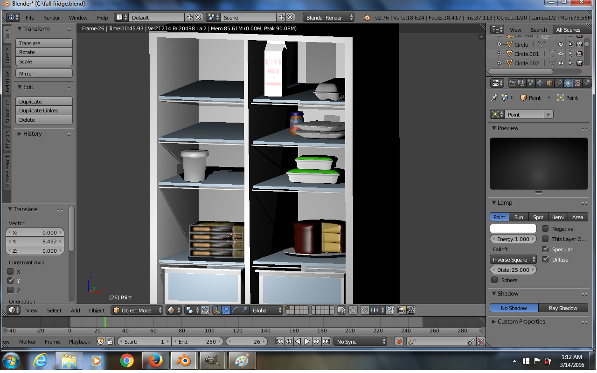This screenshot has width=597, height=373.
Task: Click the Duplicate Linked button
Action: click(x=44, y=111)
